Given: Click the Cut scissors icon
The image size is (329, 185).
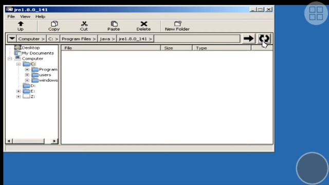Looking at the screenshot, I should (84, 24).
